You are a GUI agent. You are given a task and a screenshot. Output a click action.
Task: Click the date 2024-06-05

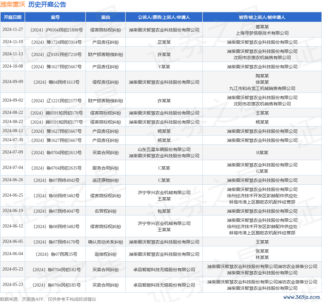pyautogui.click(x=13, y=241)
